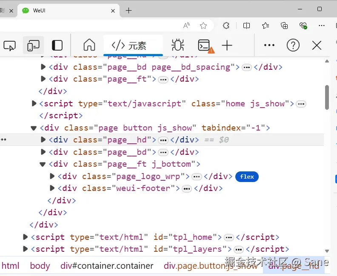Collapse the page__ft j_bottom div
The width and height of the screenshot is (337, 276).
coord(43,164)
